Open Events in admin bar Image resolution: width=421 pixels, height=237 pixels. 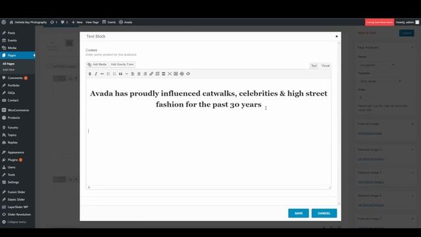click(x=109, y=22)
